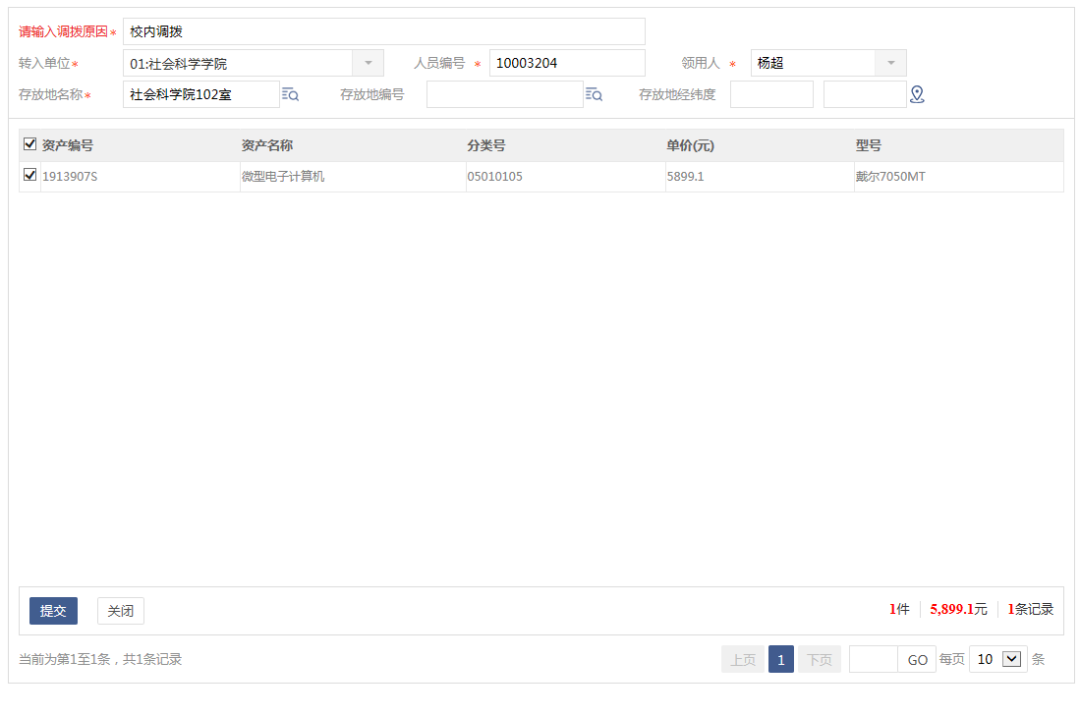Click the 资产名称 column header
The height and width of the screenshot is (715, 1080).
[267, 145]
